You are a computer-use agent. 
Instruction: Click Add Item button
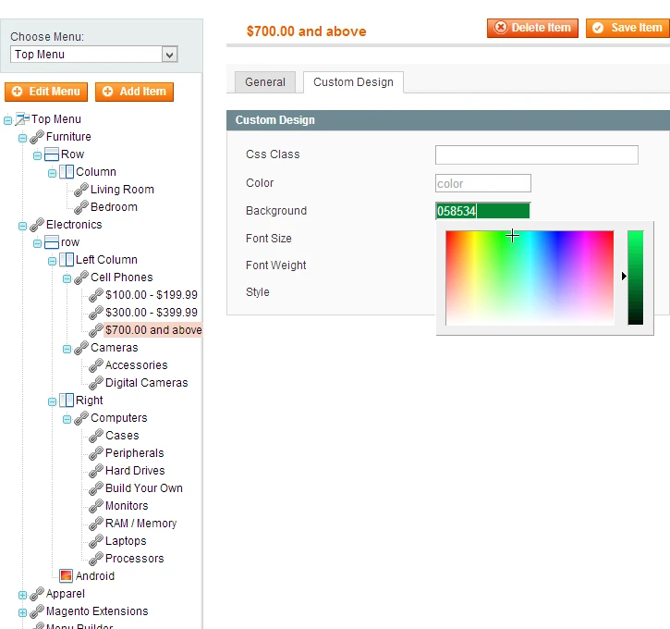134,92
